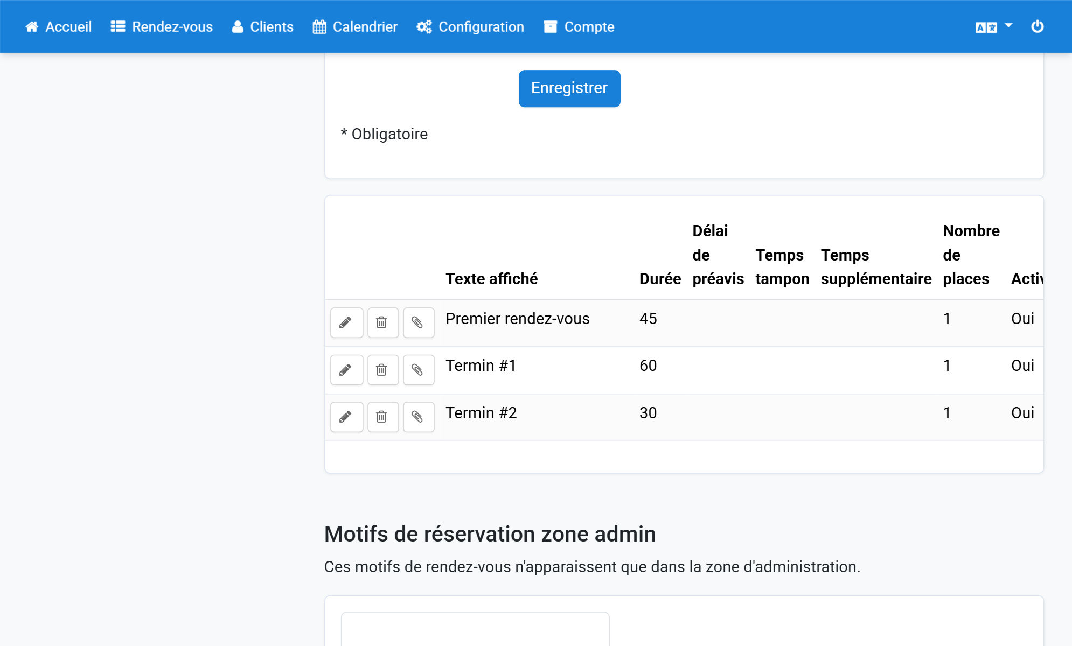
Task: Click the '* Obligatoire' note
Action: tap(384, 134)
